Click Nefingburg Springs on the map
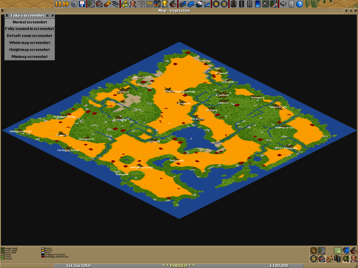Screen dimensions: 358x268 142,167
